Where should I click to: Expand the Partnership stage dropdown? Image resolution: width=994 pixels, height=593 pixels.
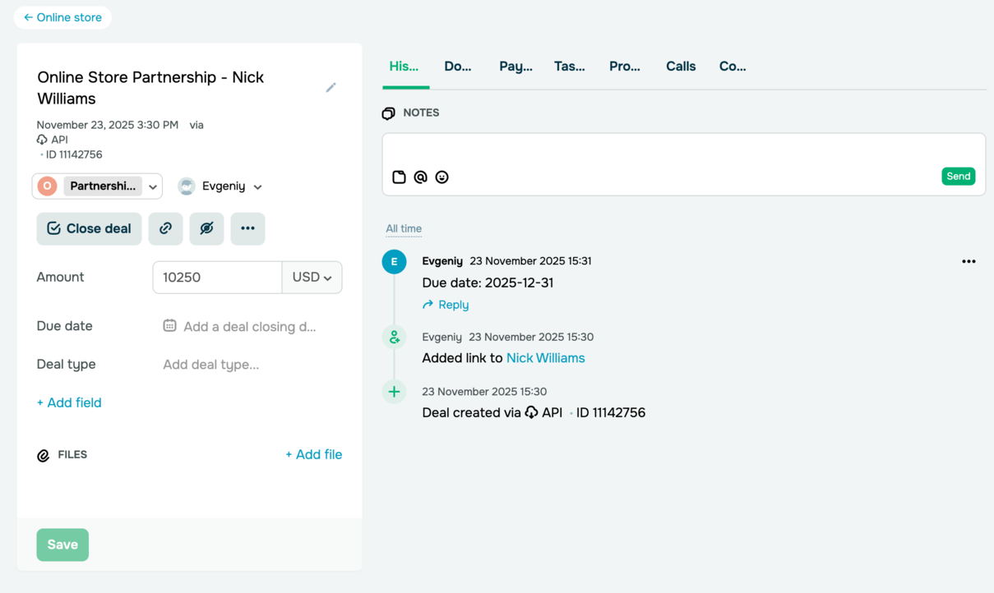coord(152,186)
